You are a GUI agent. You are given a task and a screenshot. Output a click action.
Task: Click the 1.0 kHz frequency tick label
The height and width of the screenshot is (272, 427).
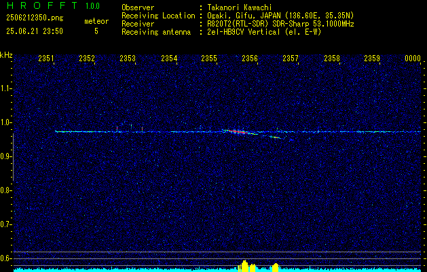(x=5, y=122)
